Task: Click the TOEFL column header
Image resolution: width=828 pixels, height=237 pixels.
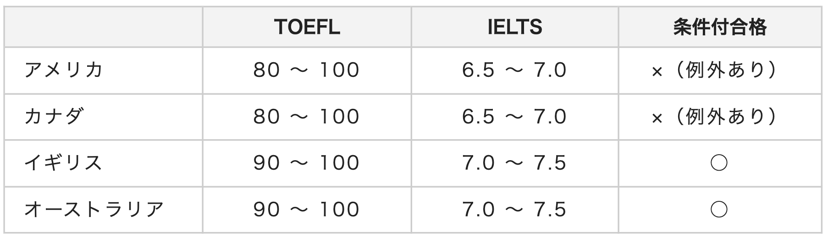Action: click(x=307, y=27)
